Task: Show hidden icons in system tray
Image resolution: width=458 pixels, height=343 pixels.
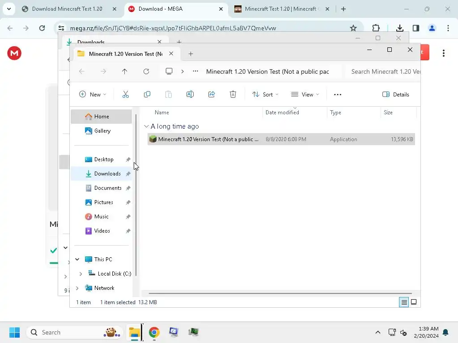Action: (377, 332)
